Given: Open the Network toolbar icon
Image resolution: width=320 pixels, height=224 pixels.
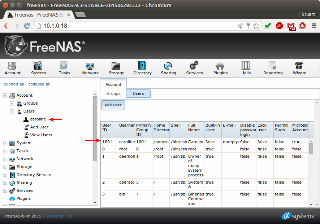Looking at the screenshot, I should click(90, 68).
